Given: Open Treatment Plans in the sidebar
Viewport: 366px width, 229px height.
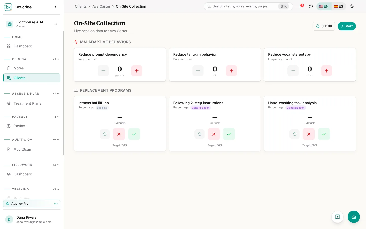Looking at the screenshot, I should click(32, 103).
